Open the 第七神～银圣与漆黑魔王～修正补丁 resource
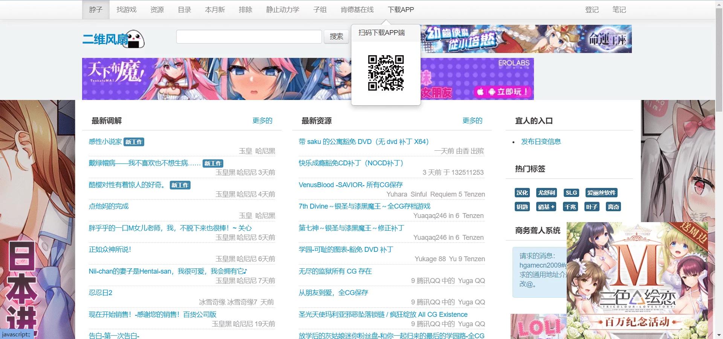 click(x=351, y=228)
